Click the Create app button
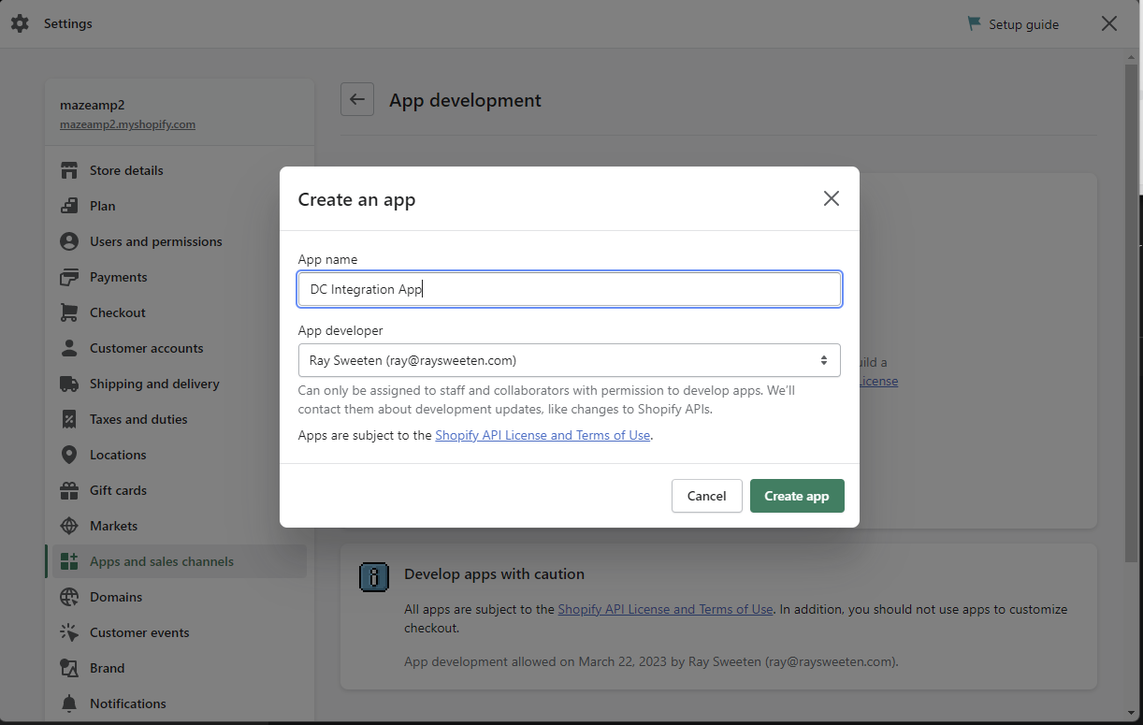Image resolution: width=1143 pixels, height=725 pixels. click(797, 496)
